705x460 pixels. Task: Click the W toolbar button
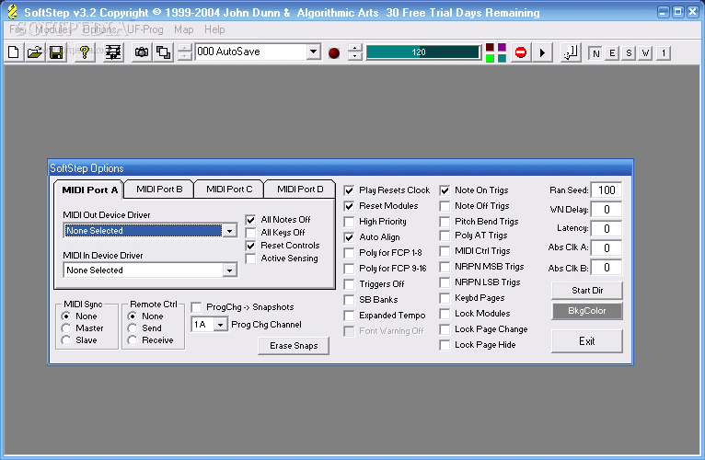coord(646,53)
